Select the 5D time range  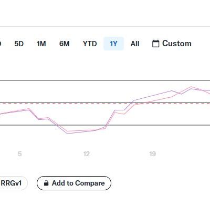(x=19, y=44)
